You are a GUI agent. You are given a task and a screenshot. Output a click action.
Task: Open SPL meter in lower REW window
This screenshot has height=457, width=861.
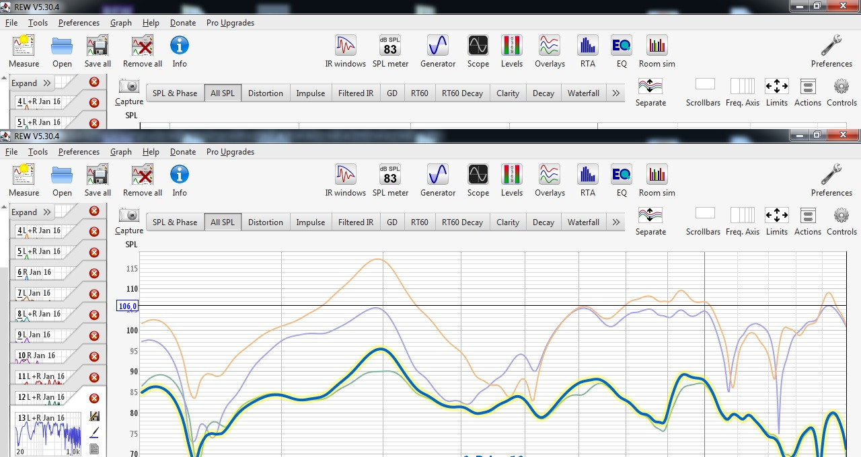click(x=390, y=175)
